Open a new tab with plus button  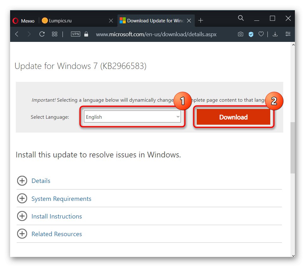pos(200,20)
